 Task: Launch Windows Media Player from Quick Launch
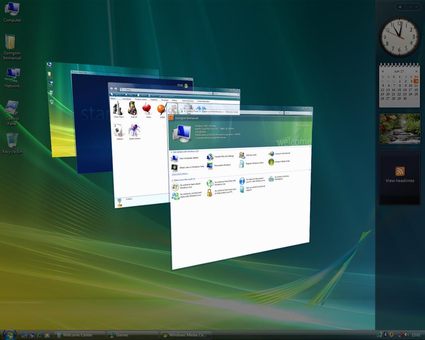pyautogui.click(x=47, y=335)
